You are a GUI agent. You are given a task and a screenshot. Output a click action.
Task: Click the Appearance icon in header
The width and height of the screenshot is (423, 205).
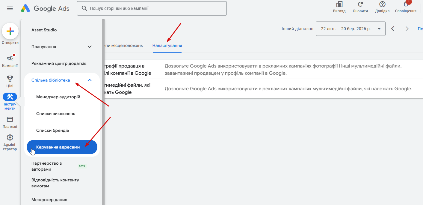pyautogui.click(x=339, y=4)
